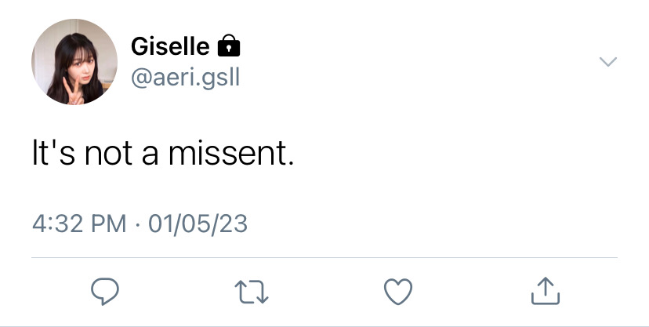Image resolution: width=649 pixels, height=327 pixels.
Task: Click the padlock icon next to Giselle
Action: coord(229,45)
